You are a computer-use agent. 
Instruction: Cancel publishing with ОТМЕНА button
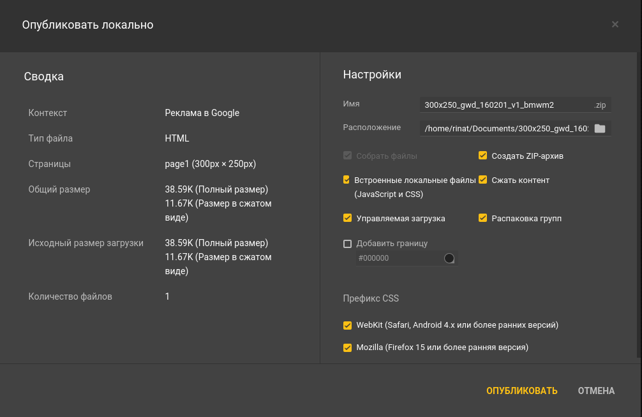click(x=596, y=391)
